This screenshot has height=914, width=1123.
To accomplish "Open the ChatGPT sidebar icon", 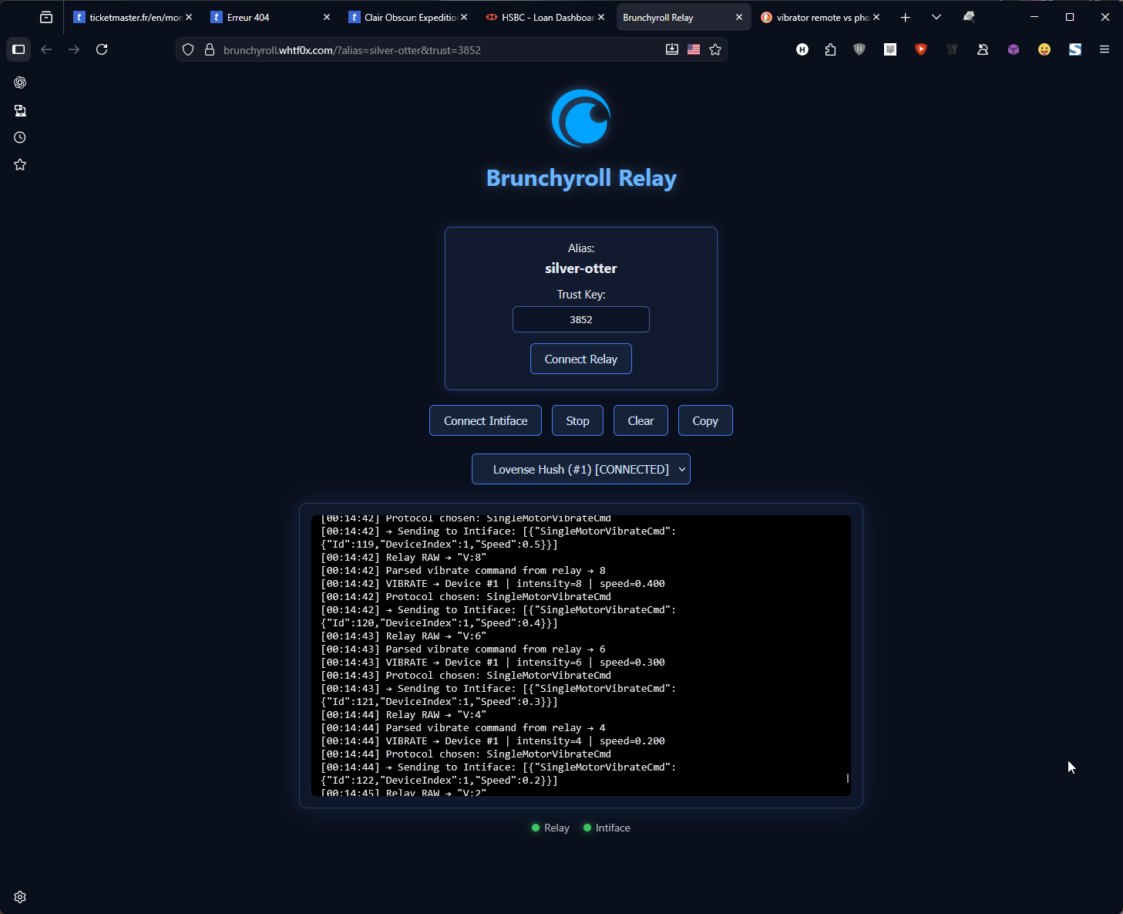I will coord(20,83).
